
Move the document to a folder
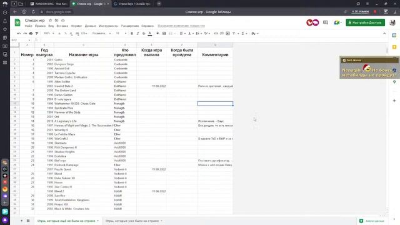[56, 21]
